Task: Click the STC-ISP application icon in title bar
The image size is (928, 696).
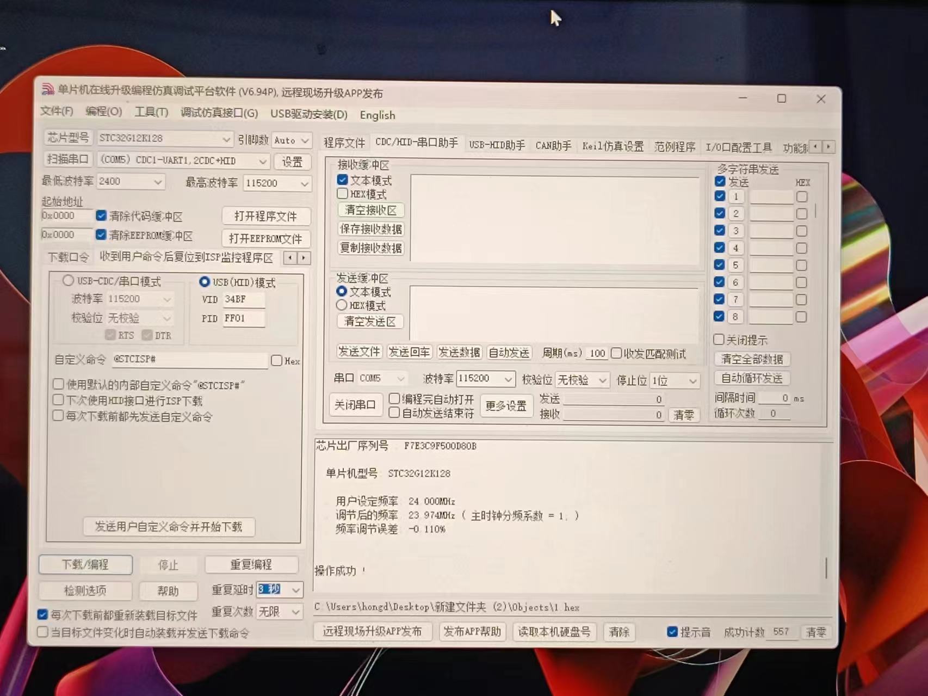Action: [48, 89]
